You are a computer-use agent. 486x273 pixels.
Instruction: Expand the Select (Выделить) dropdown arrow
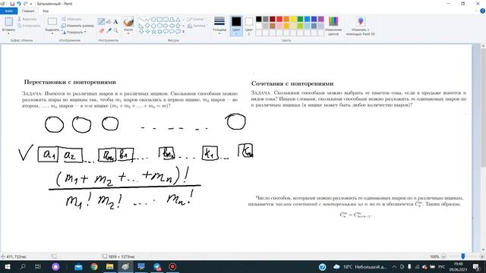(x=52, y=33)
